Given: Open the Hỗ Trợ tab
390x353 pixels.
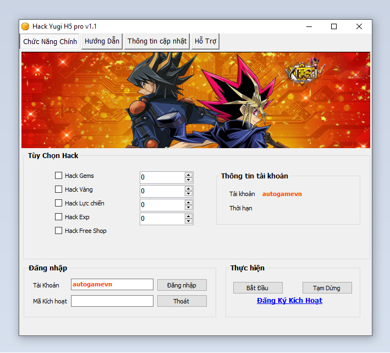Looking at the screenshot, I should click(205, 41).
